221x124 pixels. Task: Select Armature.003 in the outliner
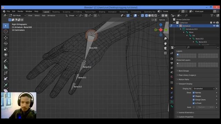(192, 29)
